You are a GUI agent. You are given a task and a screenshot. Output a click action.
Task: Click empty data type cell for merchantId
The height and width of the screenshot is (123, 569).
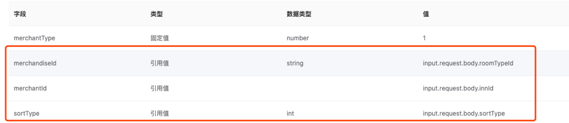tap(305, 88)
